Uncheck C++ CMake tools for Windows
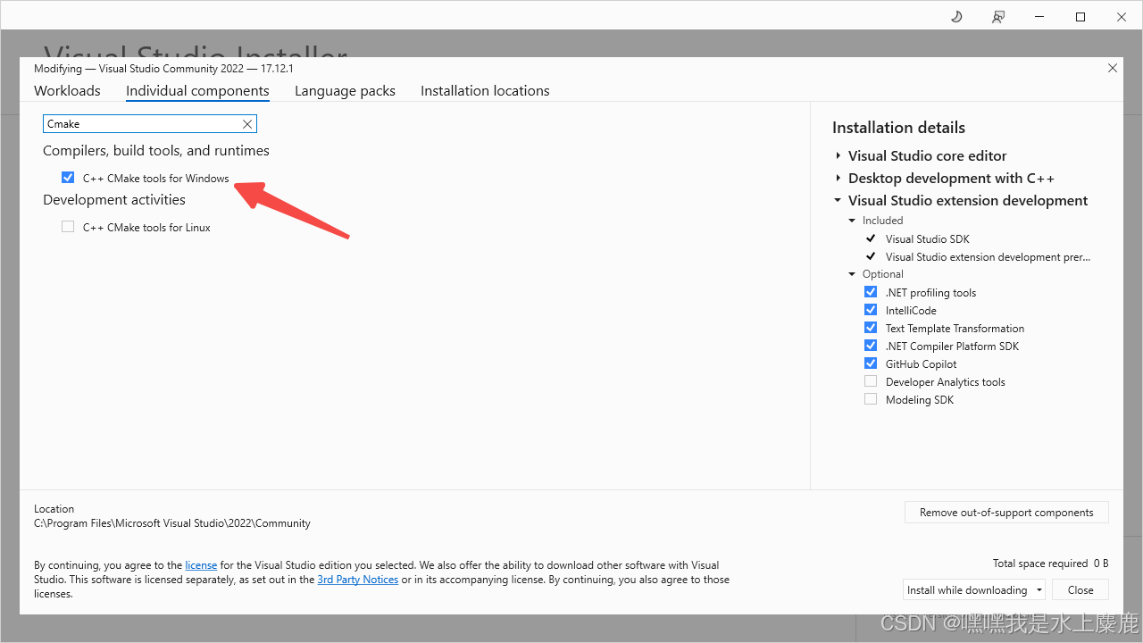This screenshot has height=643, width=1143. 68,178
